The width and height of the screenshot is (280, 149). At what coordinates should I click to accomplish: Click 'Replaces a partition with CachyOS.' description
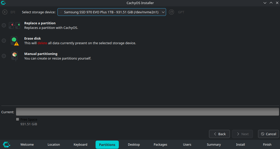click(x=51, y=28)
